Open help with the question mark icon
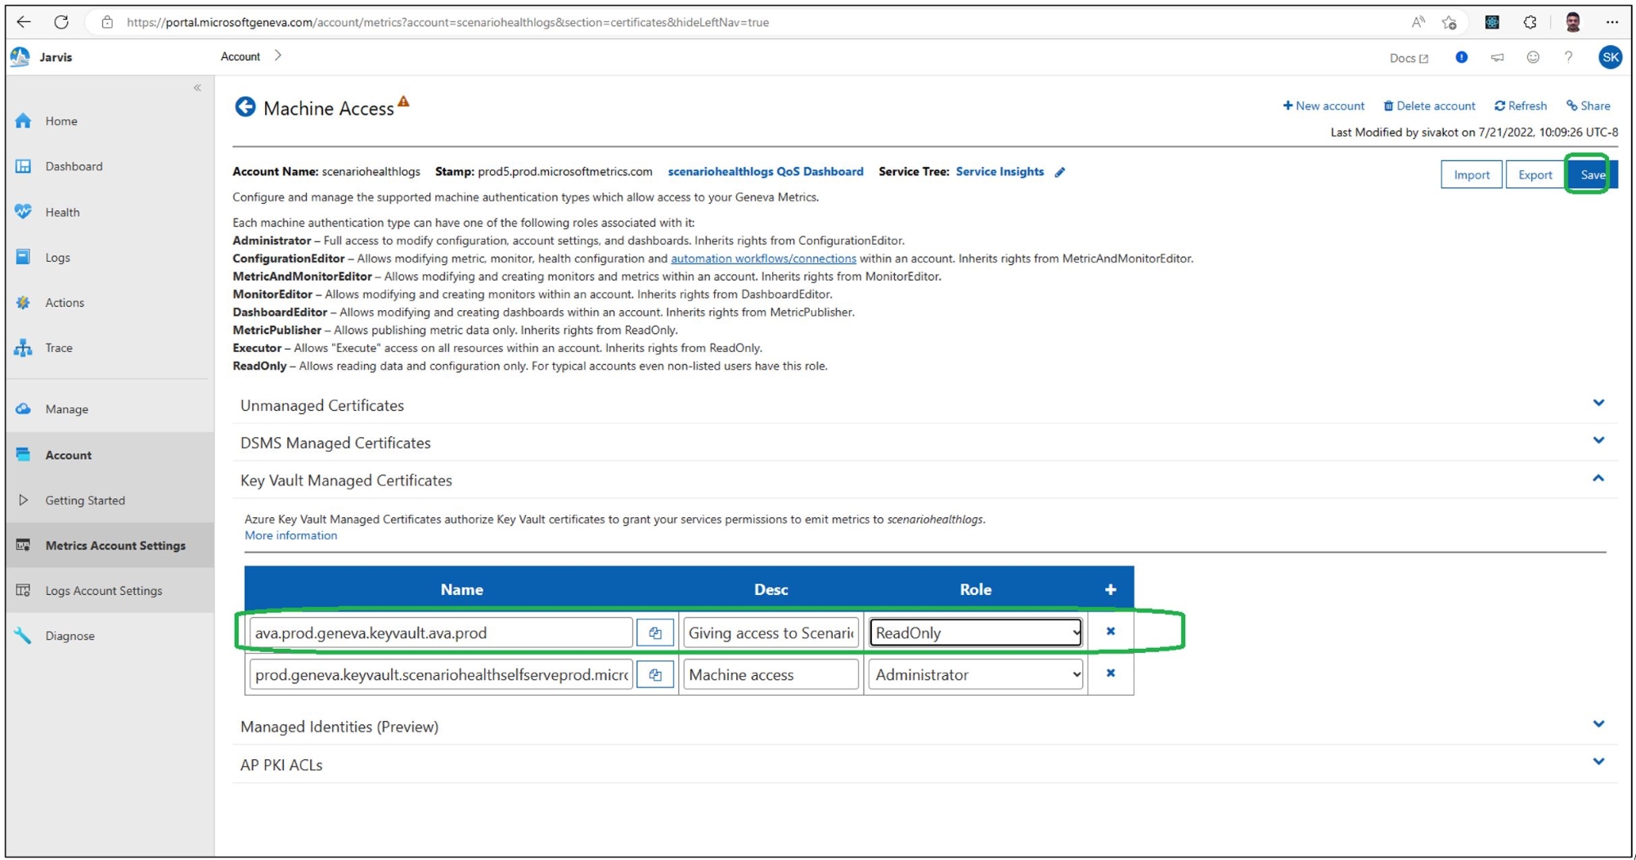This screenshot has width=1636, height=860. (1568, 57)
